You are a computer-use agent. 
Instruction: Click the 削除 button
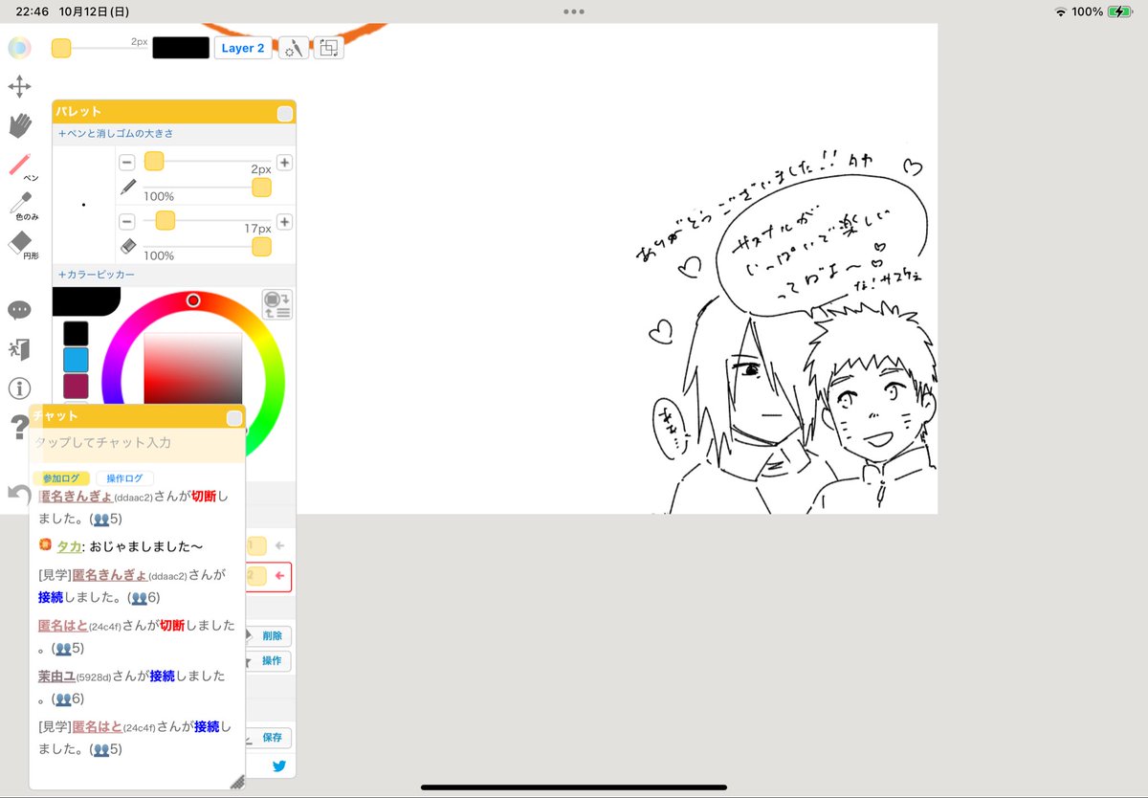[x=271, y=635]
